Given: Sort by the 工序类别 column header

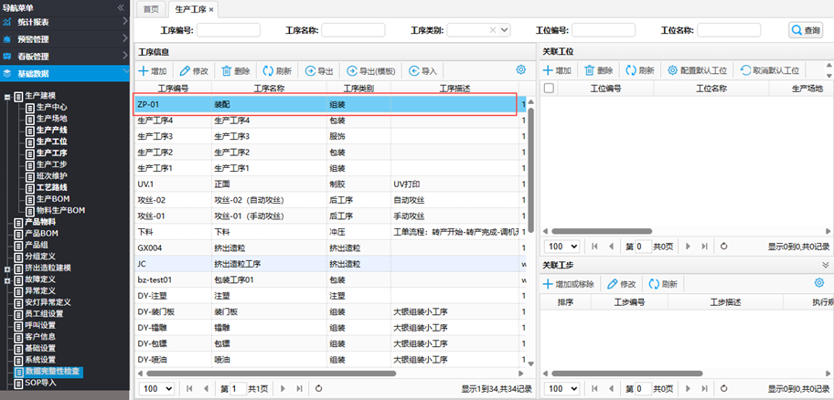Looking at the screenshot, I should click(358, 89).
